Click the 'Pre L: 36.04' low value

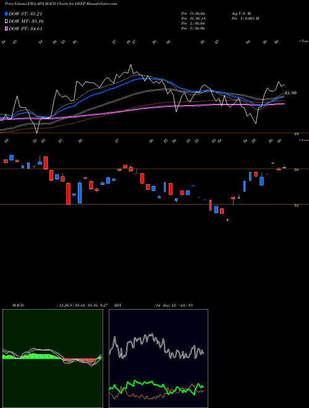[193, 23]
